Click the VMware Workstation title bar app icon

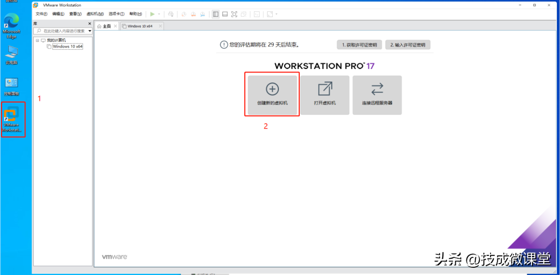(36, 5)
